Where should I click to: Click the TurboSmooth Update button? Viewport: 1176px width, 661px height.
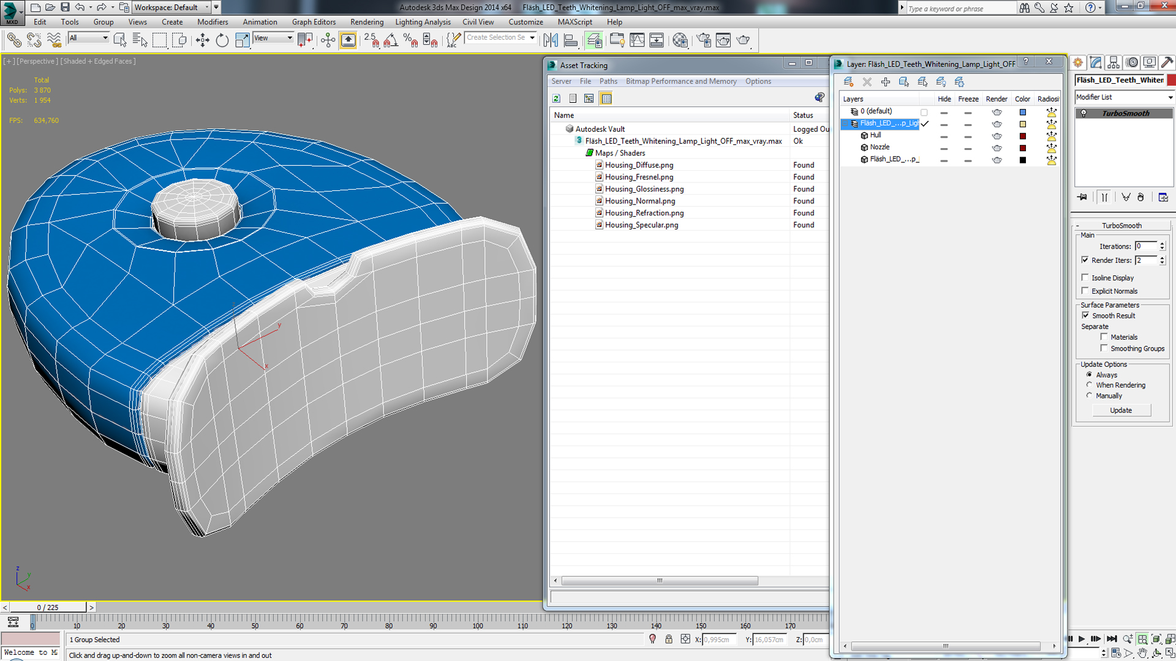(x=1121, y=410)
